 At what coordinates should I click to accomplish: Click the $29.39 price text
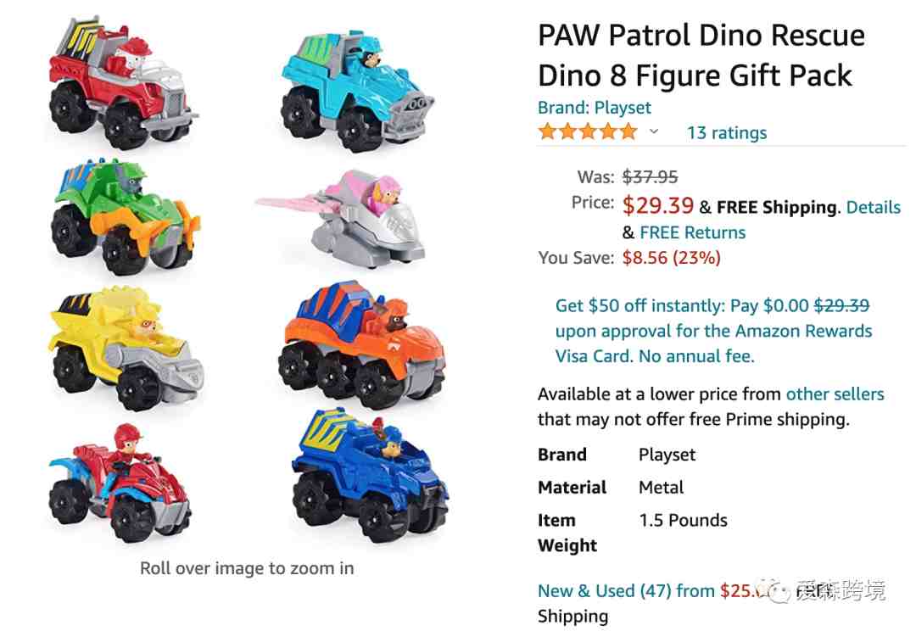658,205
